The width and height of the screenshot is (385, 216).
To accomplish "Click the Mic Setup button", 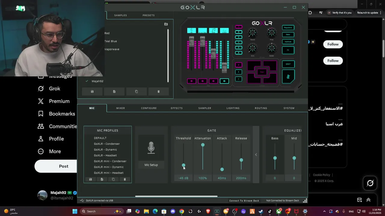I will pyautogui.click(x=151, y=165).
